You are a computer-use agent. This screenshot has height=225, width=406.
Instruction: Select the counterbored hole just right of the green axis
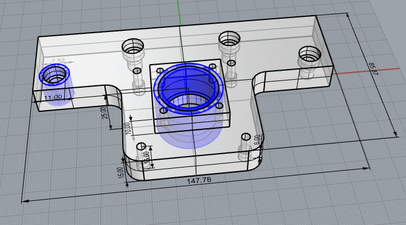(229, 39)
